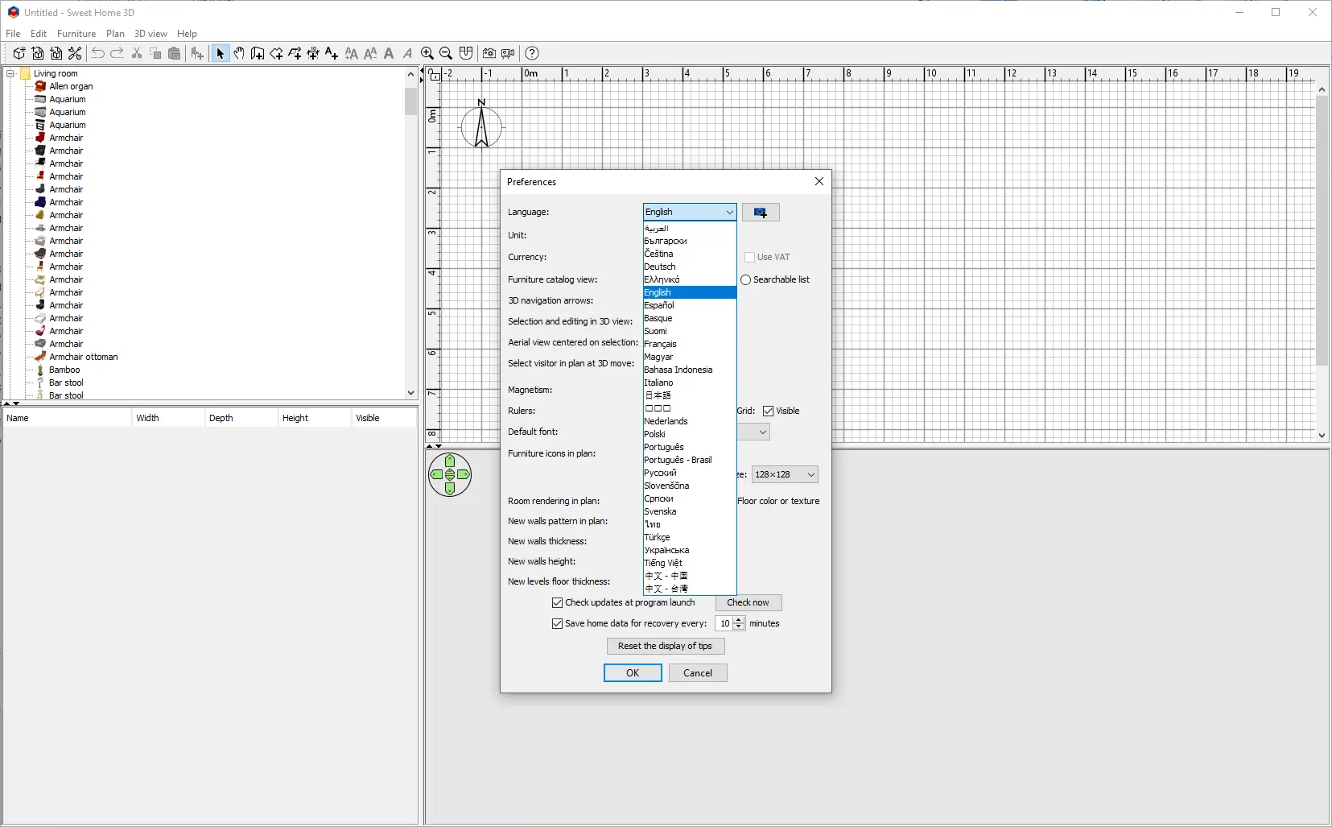This screenshot has width=1332, height=827.
Task: Open the 3D view menu
Action: [151, 34]
